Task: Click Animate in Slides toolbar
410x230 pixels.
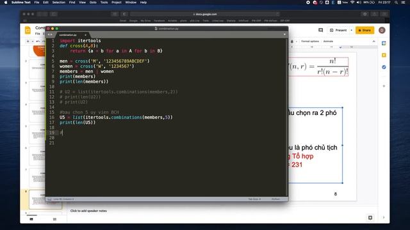Action: pos(328,41)
